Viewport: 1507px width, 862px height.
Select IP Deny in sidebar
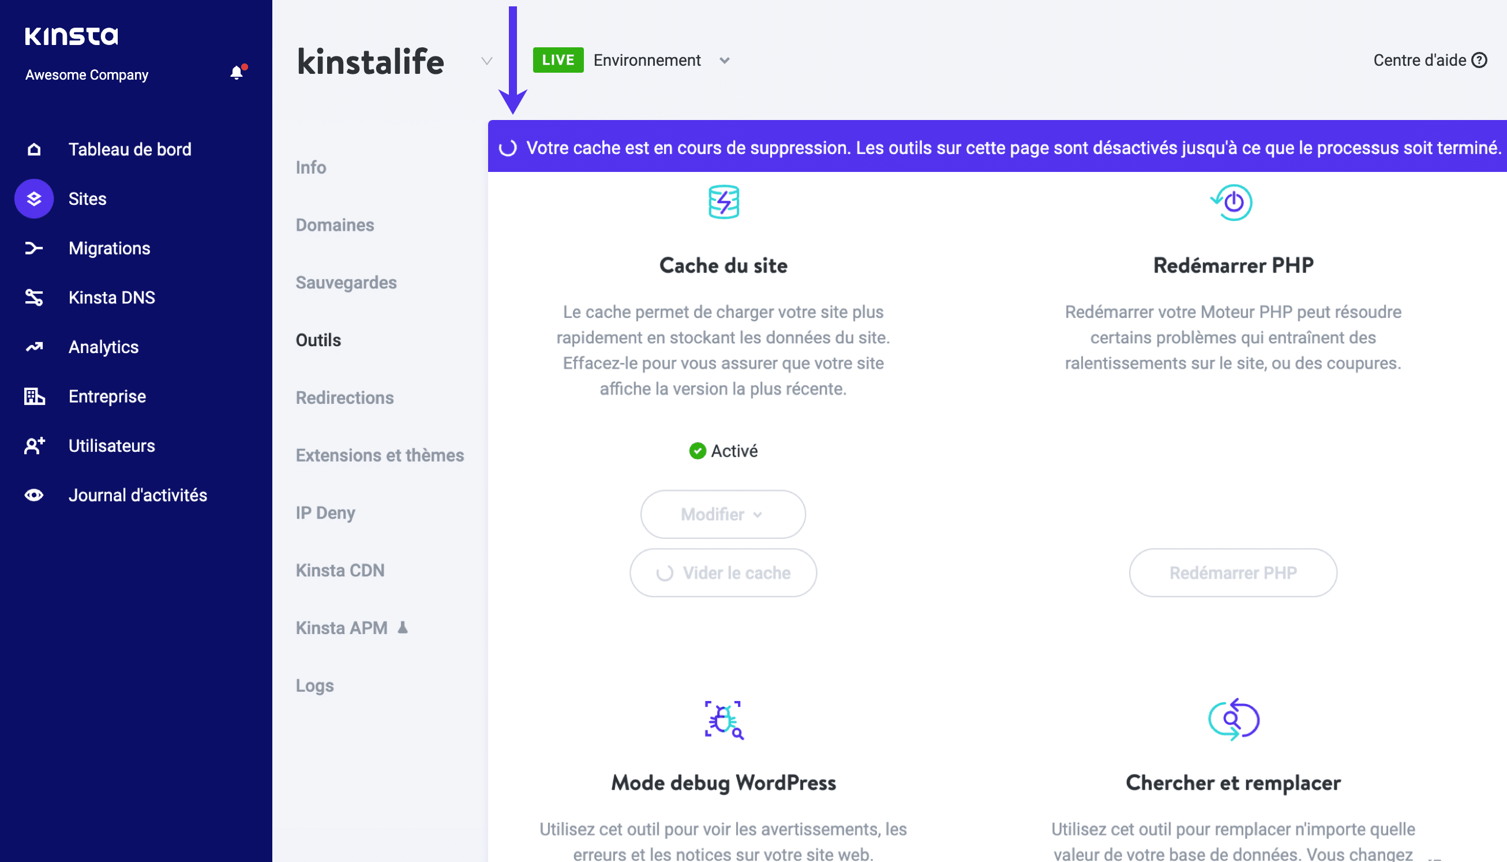click(x=326, y=511)
